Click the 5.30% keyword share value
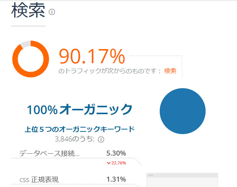This screenshot has height=187, width=237. click(x=116, y=153)
